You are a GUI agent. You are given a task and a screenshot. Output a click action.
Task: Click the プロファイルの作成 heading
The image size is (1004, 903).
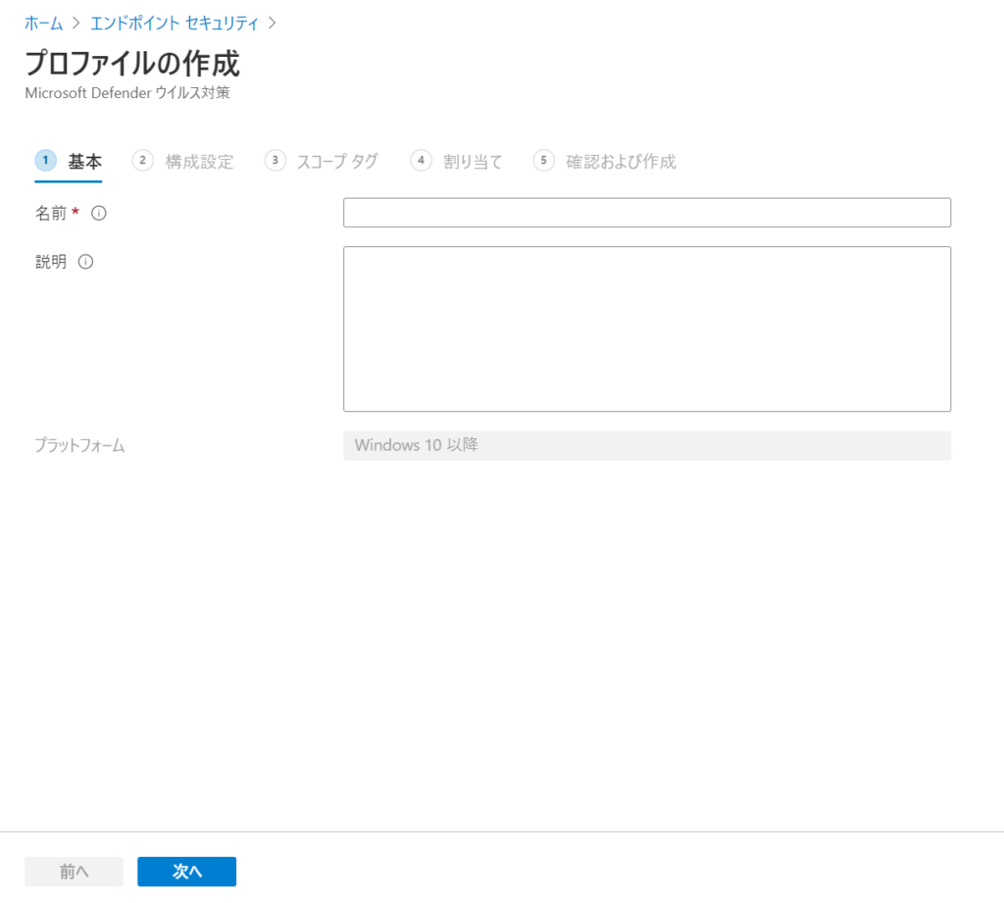[132, 64]
